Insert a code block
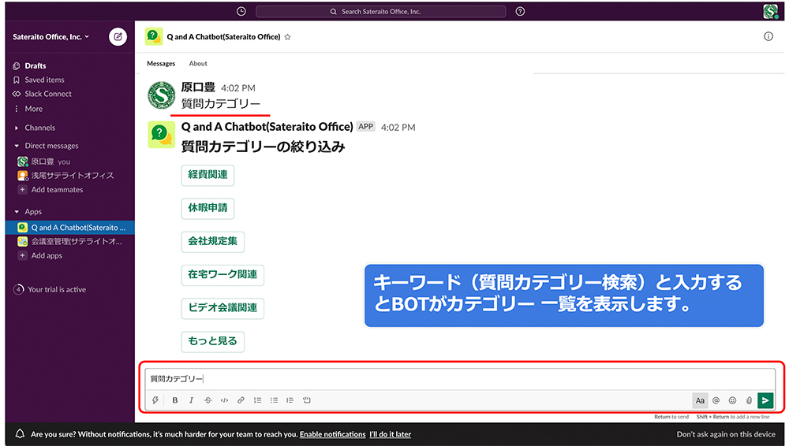The image size is (789, 446). tap(306, 400)
